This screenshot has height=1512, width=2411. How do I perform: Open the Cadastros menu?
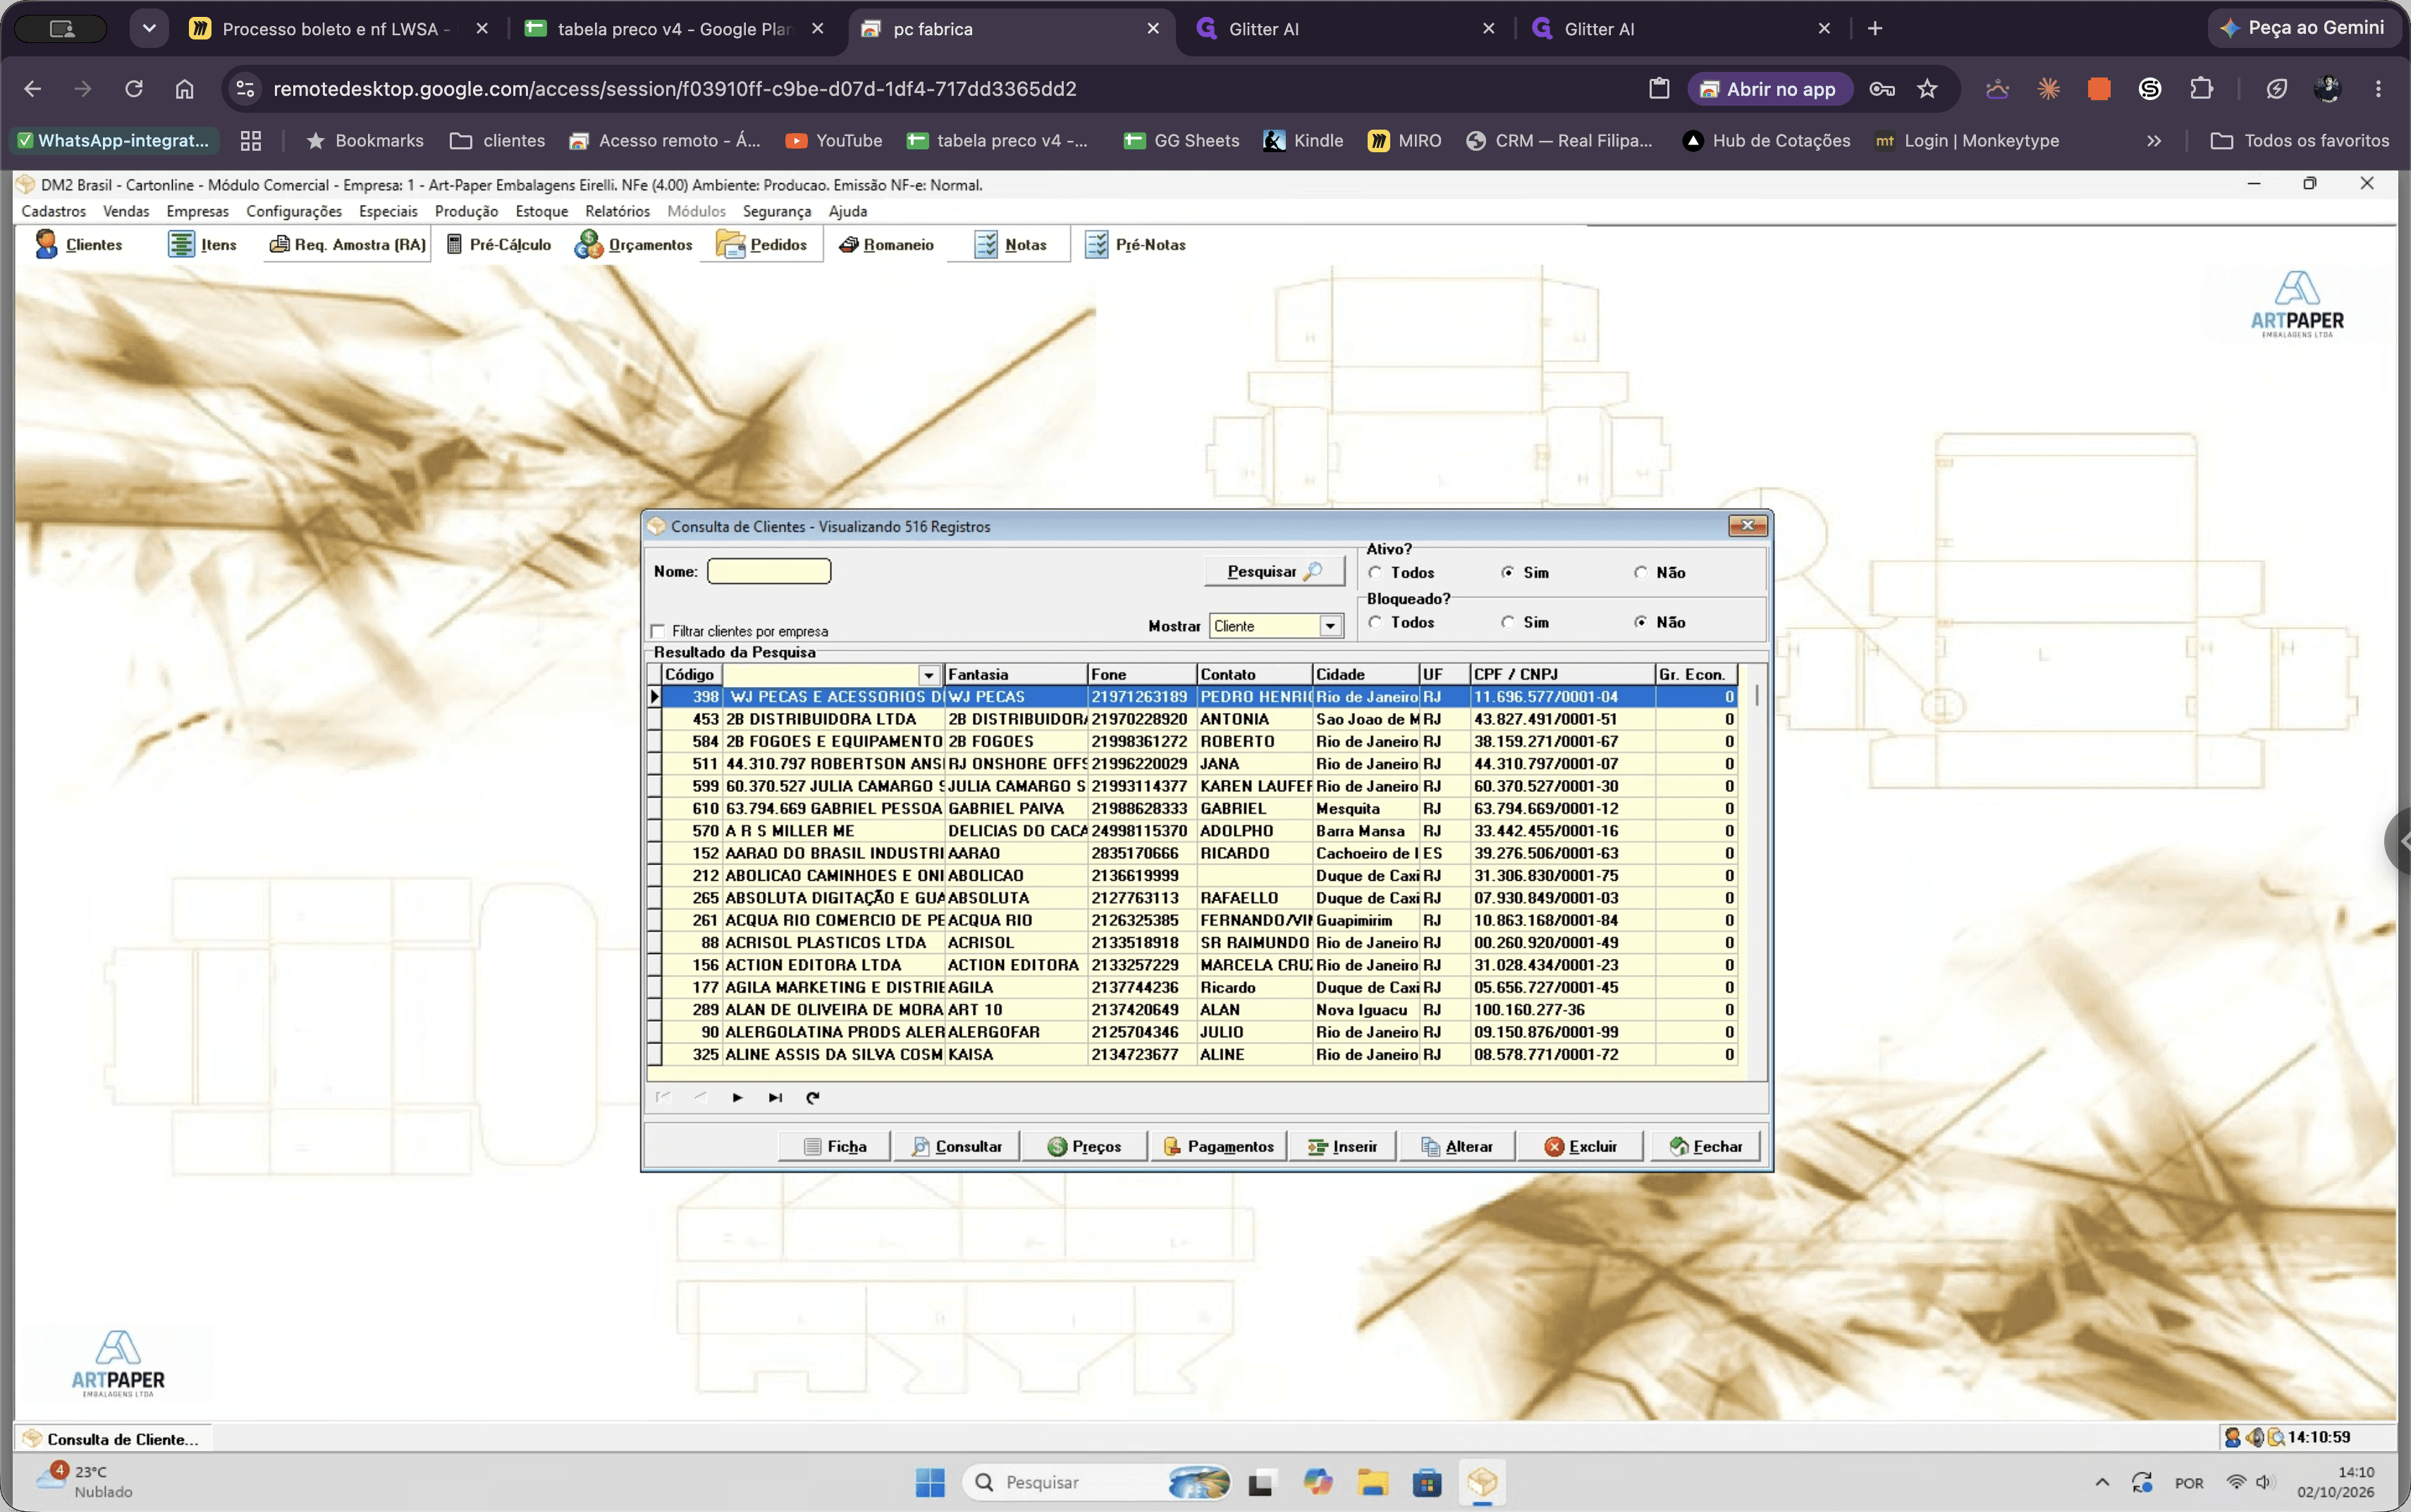(53, 211)
